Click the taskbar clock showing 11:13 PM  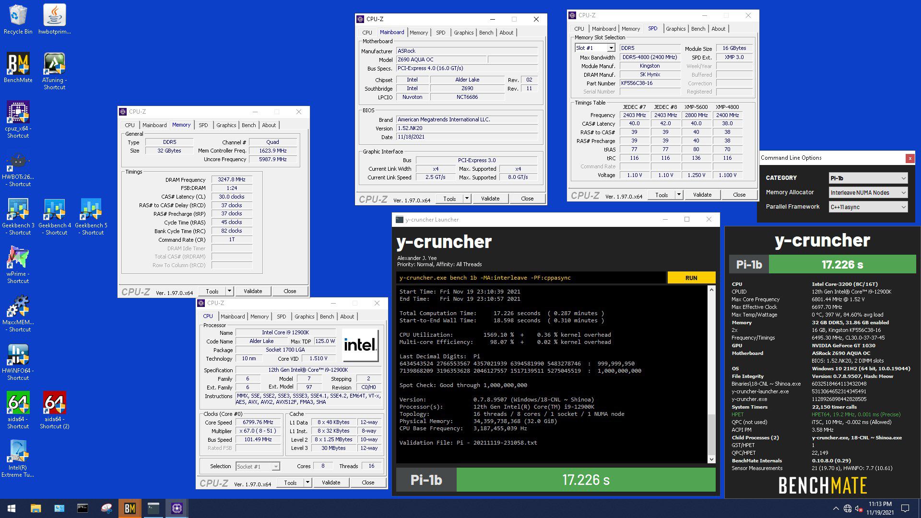(x=880, y=508)
